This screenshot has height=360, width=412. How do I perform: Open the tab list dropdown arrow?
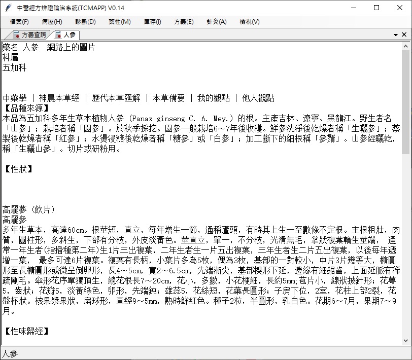(x=396, y=35)
